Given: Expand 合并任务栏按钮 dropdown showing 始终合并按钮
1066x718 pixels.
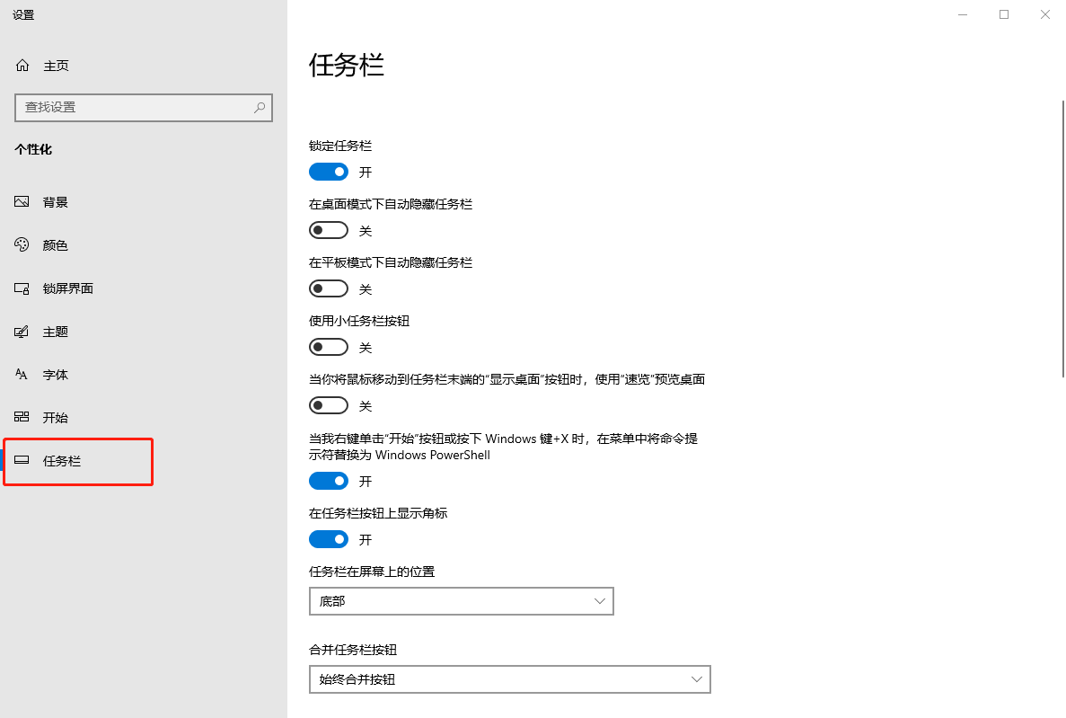Looking at the screenshot, I should pyautogui.click(x=509, y=679).
